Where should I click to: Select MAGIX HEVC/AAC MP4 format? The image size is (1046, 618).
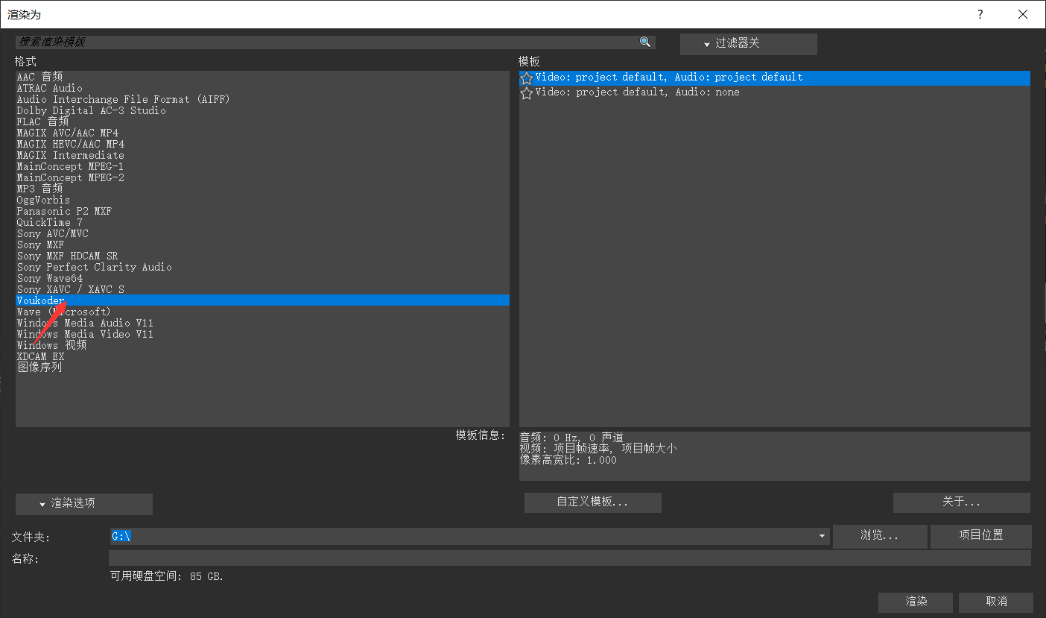[x=262, y=144]
